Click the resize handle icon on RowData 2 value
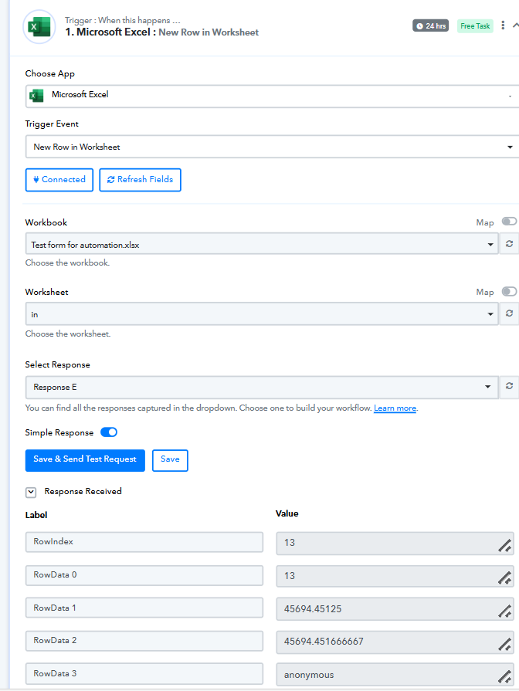 tap(505, 644)
